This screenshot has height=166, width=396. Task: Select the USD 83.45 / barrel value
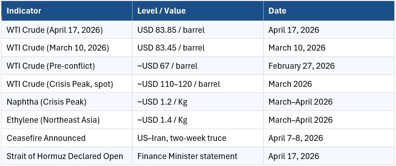click(x=171, y=48)
